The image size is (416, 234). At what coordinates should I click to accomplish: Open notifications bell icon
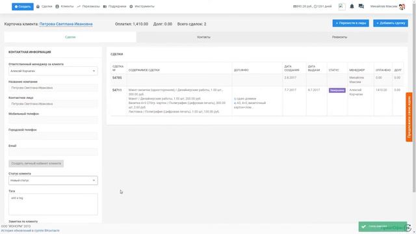tap(352, 6)
